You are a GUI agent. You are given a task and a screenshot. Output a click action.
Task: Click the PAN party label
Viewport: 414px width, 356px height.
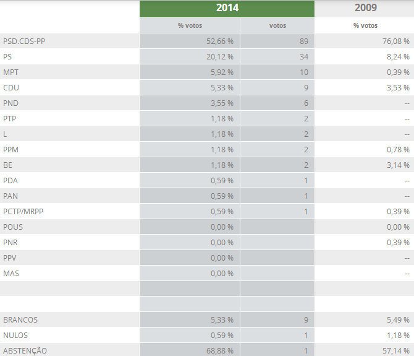[11, 196]
